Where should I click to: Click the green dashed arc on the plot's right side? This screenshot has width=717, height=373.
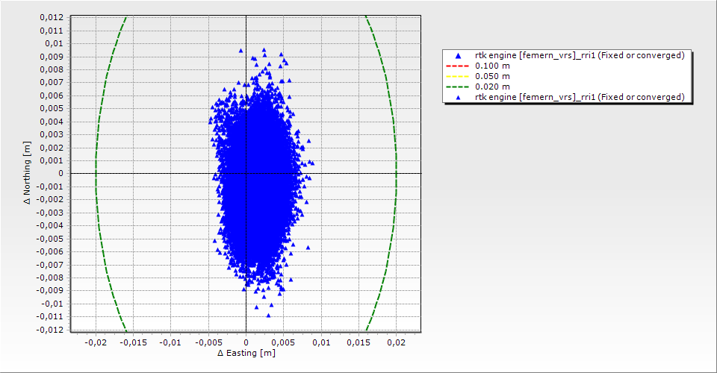396,173
